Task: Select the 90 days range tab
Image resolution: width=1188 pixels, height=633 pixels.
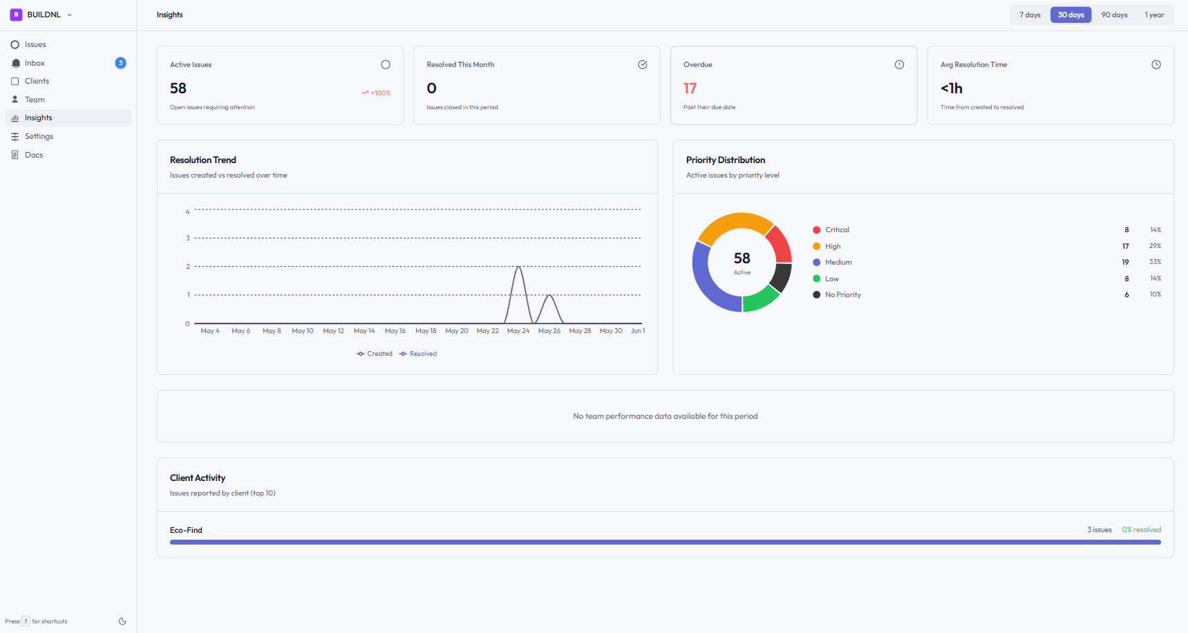Action: tap(1114, 15)
